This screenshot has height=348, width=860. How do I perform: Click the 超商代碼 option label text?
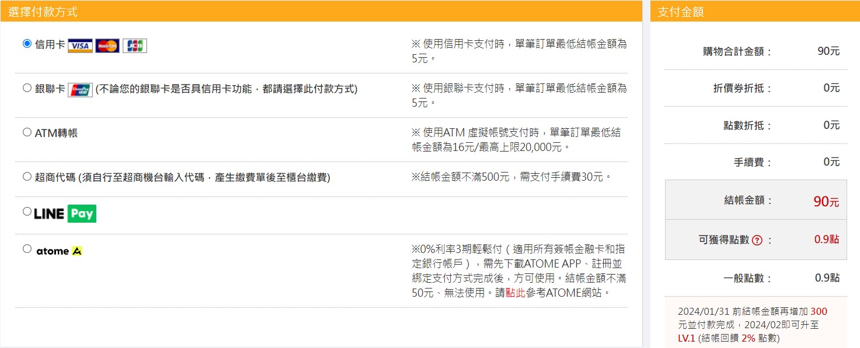point(182,178)
